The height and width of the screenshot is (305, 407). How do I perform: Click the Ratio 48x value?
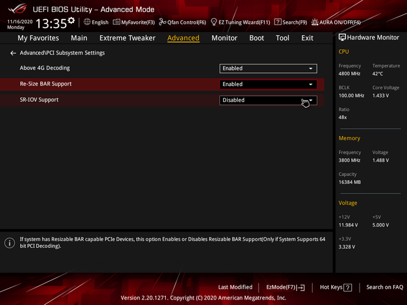point(343,118)
